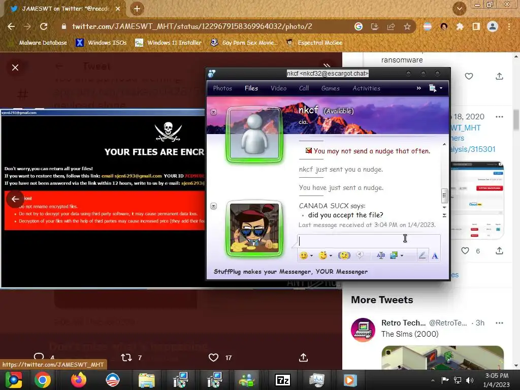
Task: Like the ransomware tweet heart
Action: click(469, 76)
